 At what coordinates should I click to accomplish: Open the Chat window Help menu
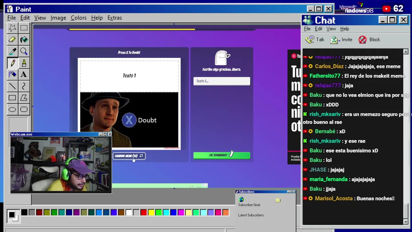[x=344, y=29]
